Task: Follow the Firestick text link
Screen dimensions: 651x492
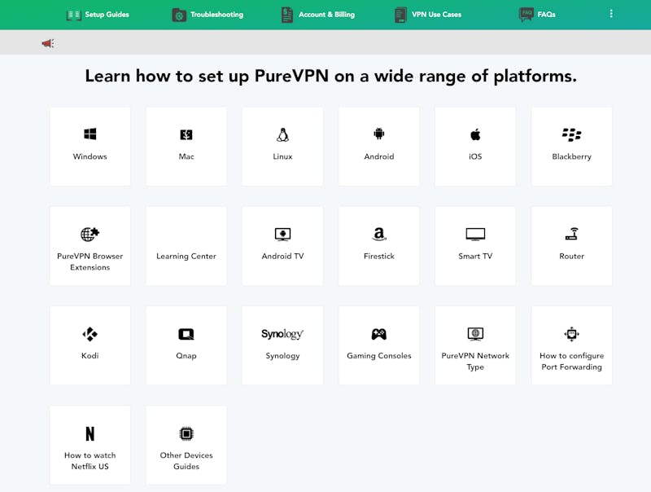Action: 379,257
